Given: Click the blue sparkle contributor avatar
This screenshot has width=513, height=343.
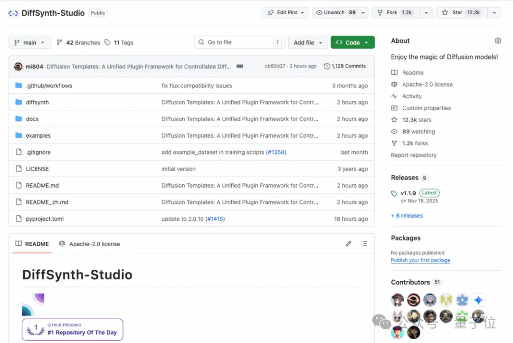Looking at the screenshot, I should tap(478, 300).
